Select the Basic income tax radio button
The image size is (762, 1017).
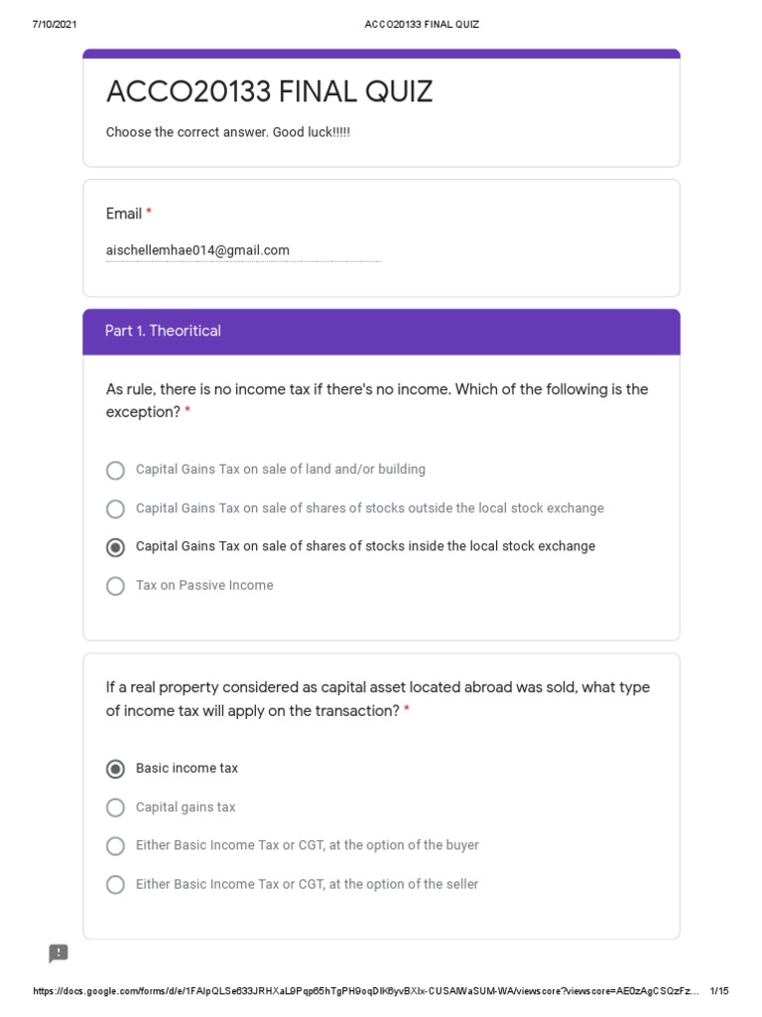point(116,769)
